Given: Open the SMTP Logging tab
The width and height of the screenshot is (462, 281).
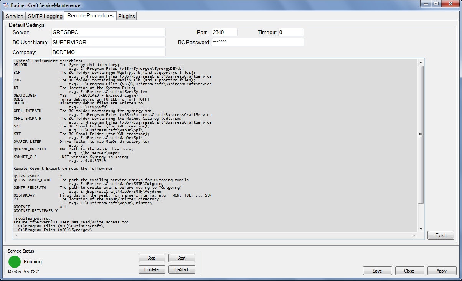Looking at the screenshot, I should (45, 16).
